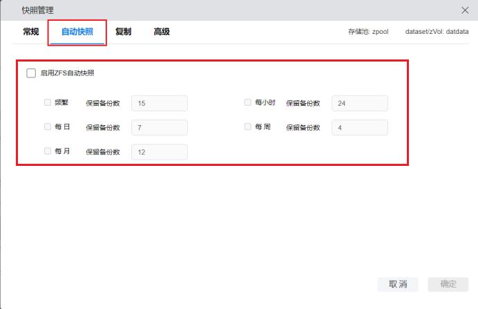Screen dimensions: 478x309
Task: Select the 自动快照 tab
Action: point(77,32)
